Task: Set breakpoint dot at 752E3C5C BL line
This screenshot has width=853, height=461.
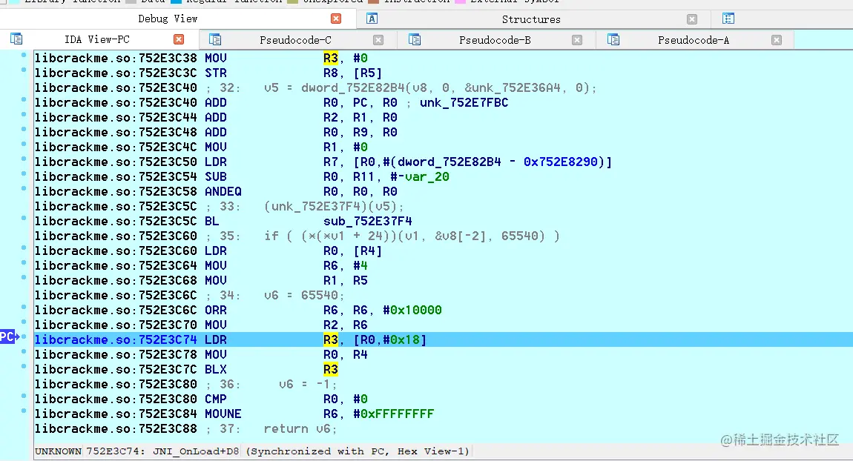Action: 24,218
